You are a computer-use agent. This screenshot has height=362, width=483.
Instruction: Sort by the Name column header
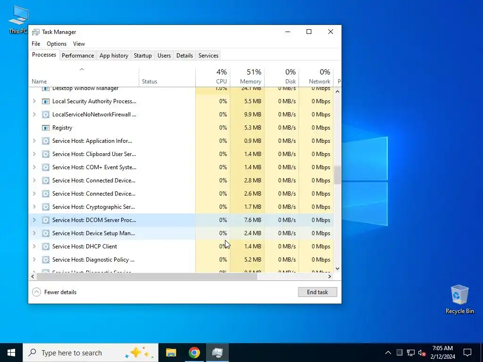[83, 77]
